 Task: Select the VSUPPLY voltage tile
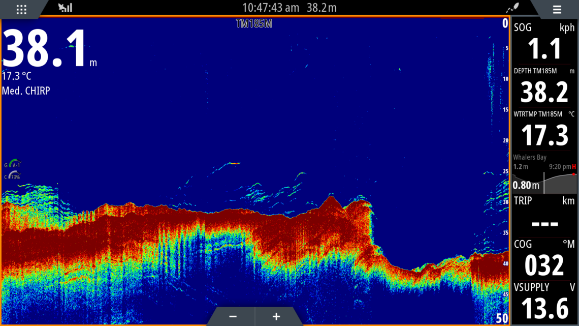click(x=544, y=302)
